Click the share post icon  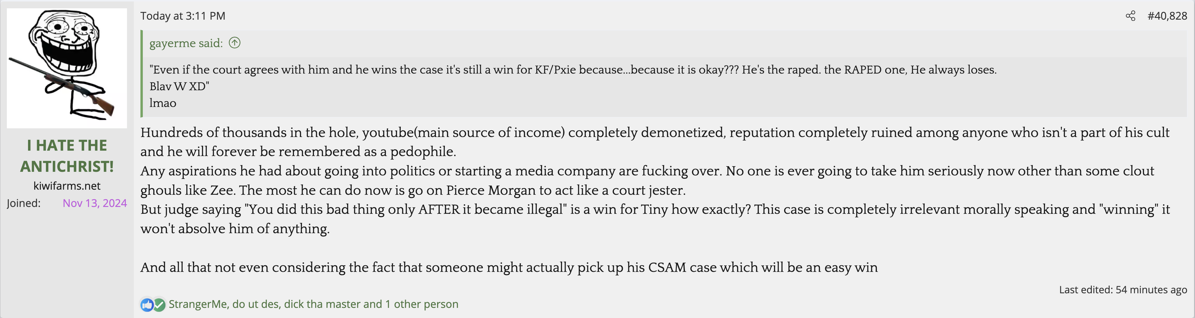point(1131,16)
